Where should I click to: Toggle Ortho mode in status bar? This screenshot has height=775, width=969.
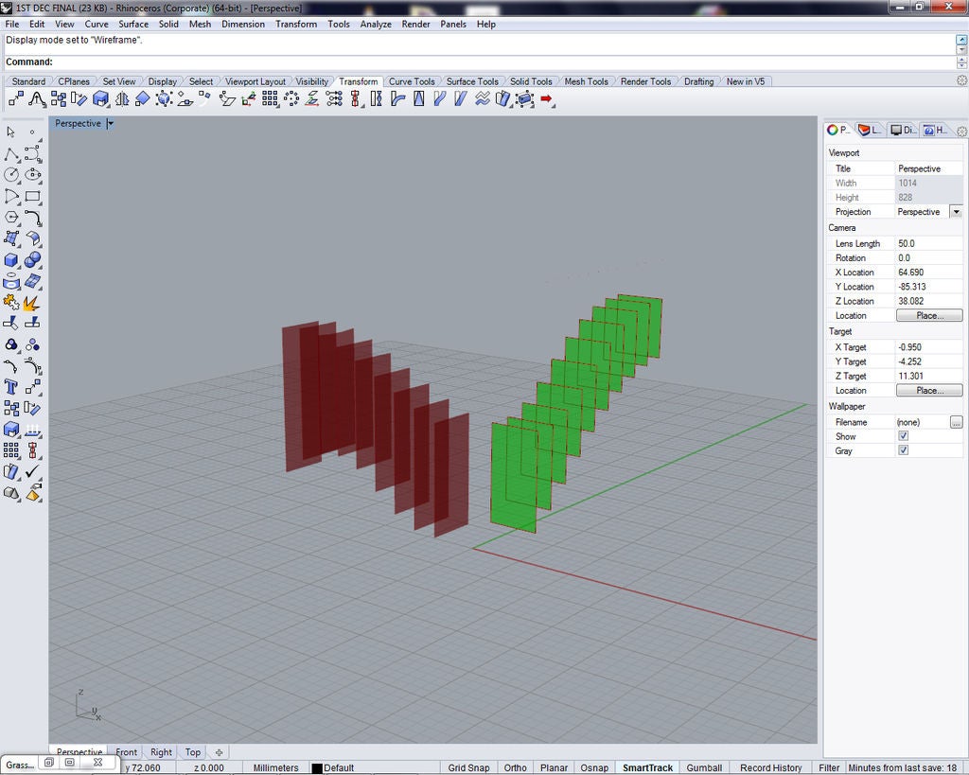click(515, 767)
